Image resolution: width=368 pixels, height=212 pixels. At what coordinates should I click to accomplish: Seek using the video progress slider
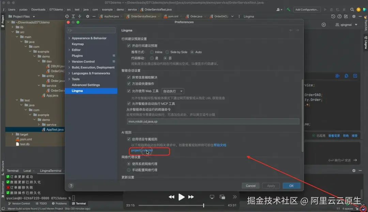tap(181, 206)
